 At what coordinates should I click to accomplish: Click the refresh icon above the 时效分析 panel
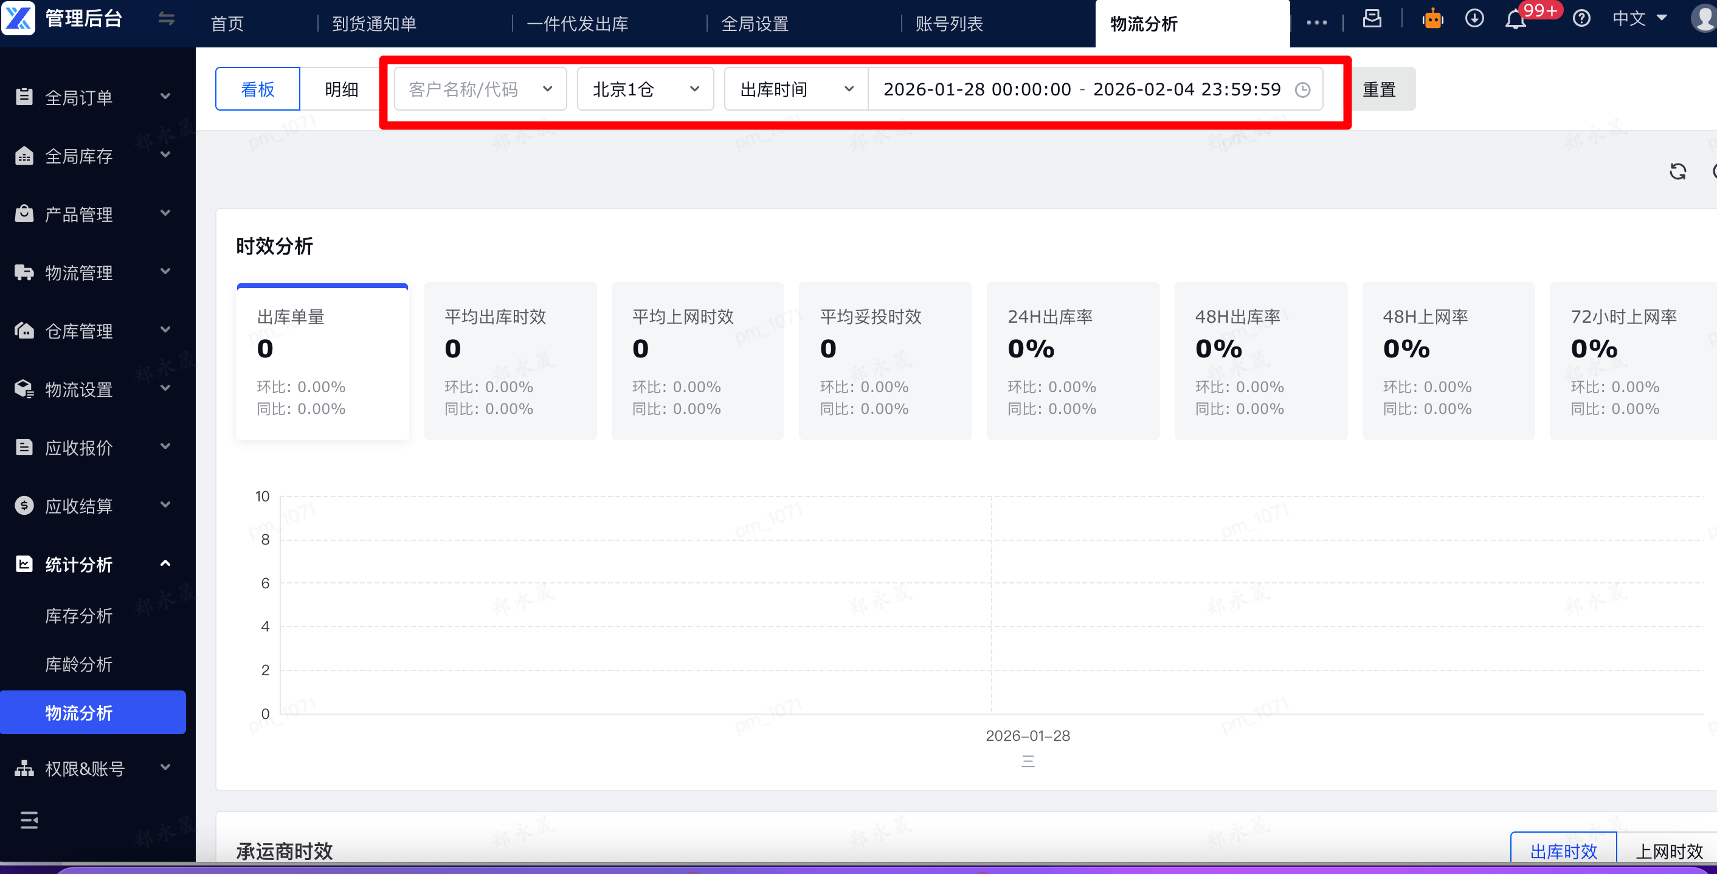click(x=1677, y=172)
